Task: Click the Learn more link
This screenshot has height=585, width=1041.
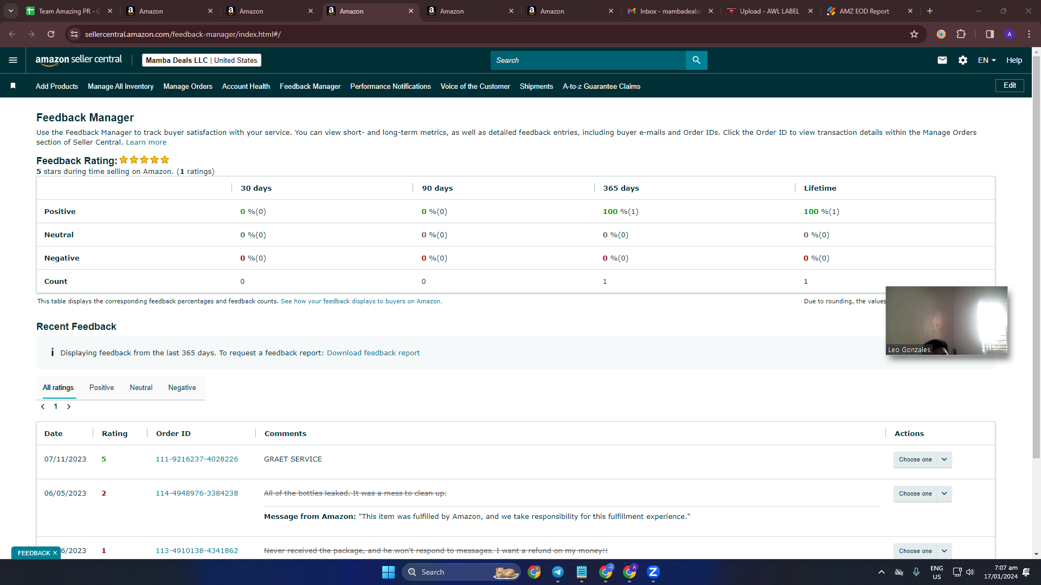Action: coord(146,142)
